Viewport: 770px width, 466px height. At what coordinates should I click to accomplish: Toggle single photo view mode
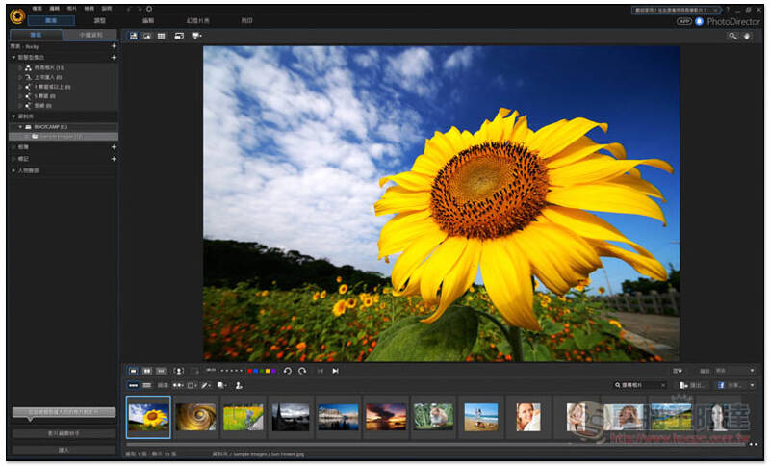point(133,371)
